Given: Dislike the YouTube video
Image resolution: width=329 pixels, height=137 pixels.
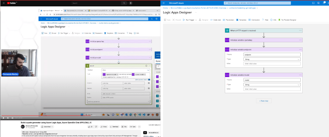Looking at the screenshot, I should coord(96,127).
